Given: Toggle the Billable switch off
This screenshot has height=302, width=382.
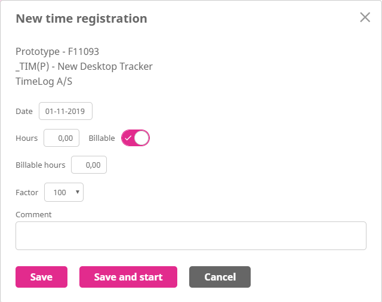Looking at the screenshot, I should tap(135, 138).
